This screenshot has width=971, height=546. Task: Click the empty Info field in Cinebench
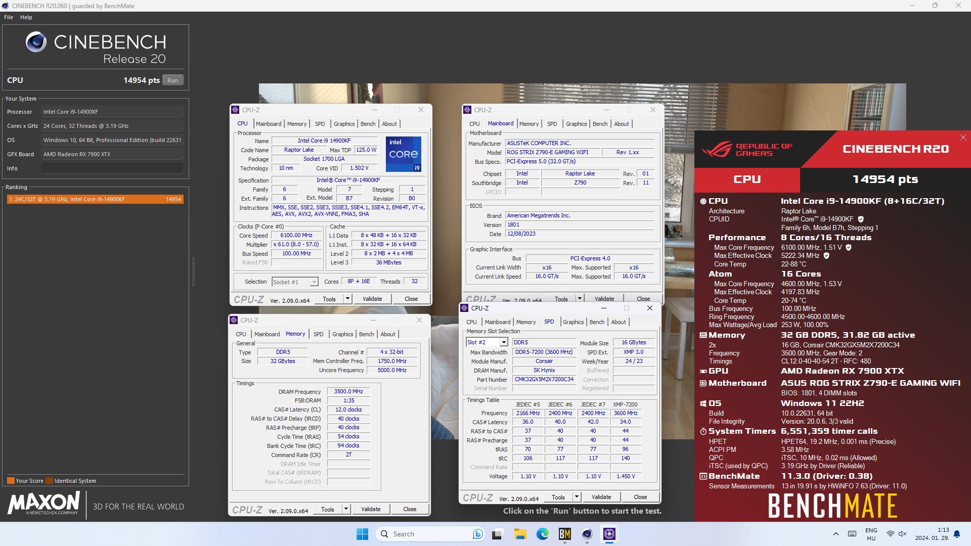coord(112,168)
